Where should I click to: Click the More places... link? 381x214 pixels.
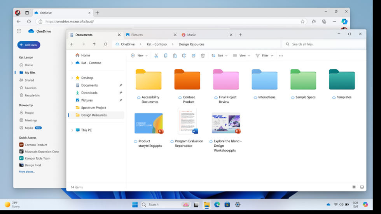coord(27,172)
